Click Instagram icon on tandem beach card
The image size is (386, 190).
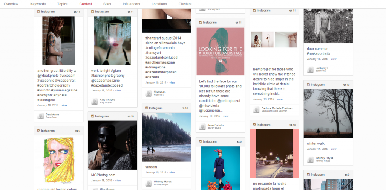pos(146,108)
